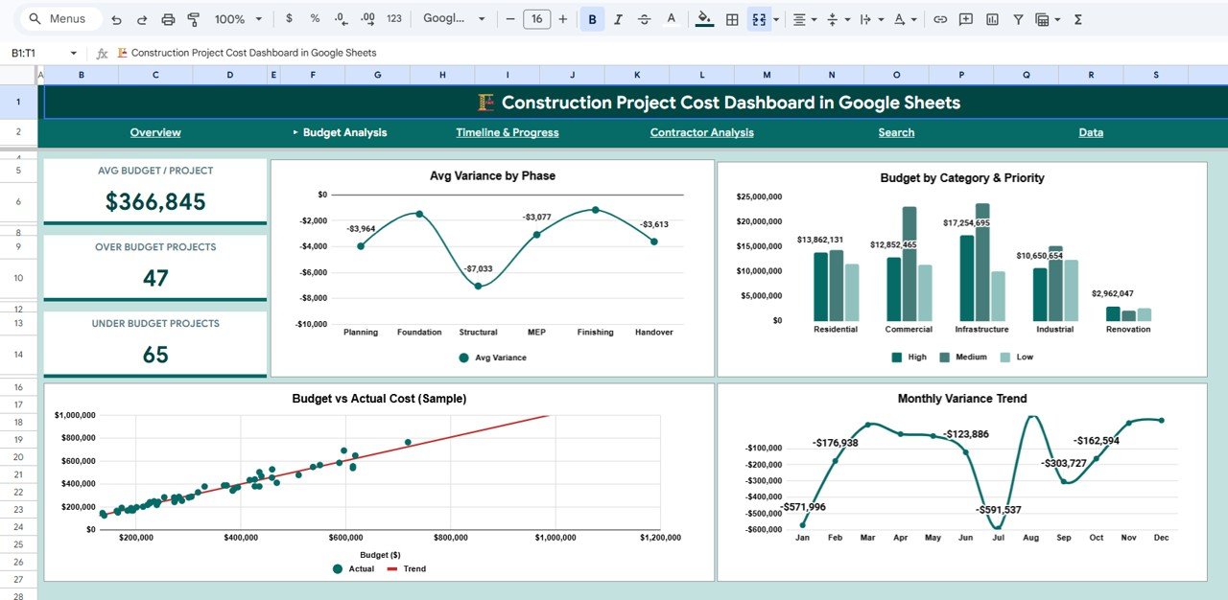The image size is (1228, 600).
Task: Select the Paint format tool
Action: pyautogui.click(x=194, y=18)
